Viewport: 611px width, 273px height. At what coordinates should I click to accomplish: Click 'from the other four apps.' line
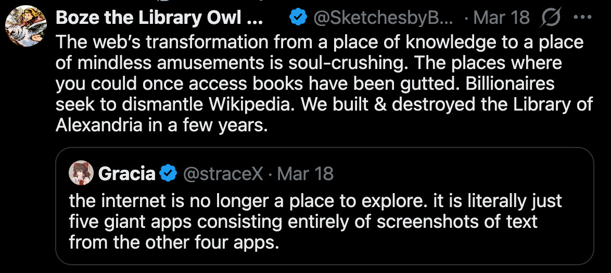174,243
